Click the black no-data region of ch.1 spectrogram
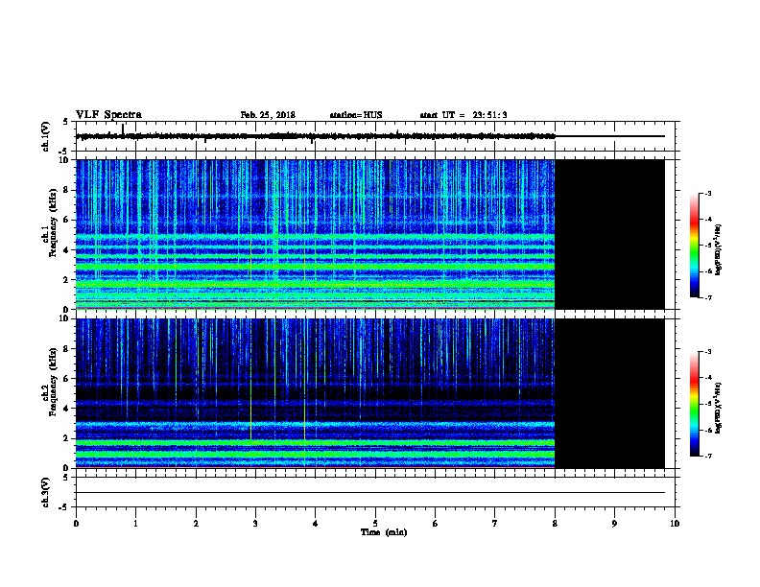The image size is (760, 587). tap(609, 234)
